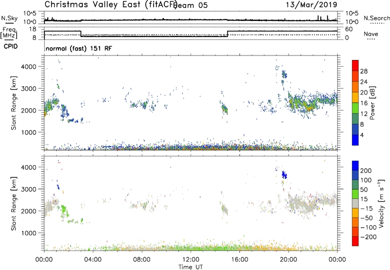Click the '28' tick on power color bar

pos(364,71)
